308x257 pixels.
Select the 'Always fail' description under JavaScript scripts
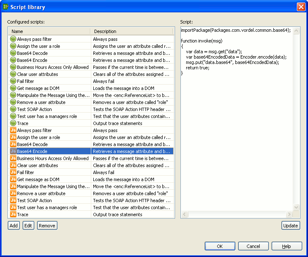(x=104, y=172)
